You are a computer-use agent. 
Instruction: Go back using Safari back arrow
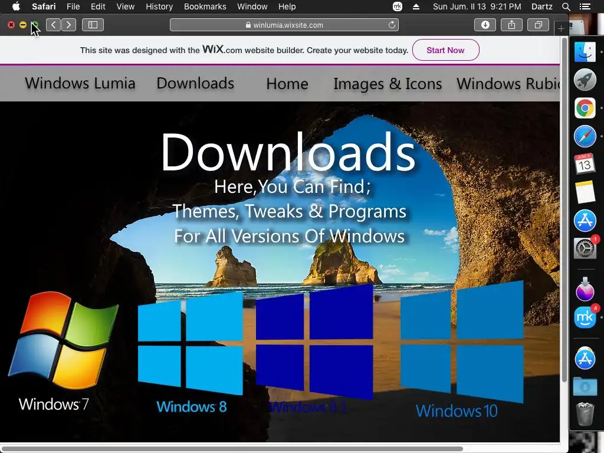pos(54,25)
